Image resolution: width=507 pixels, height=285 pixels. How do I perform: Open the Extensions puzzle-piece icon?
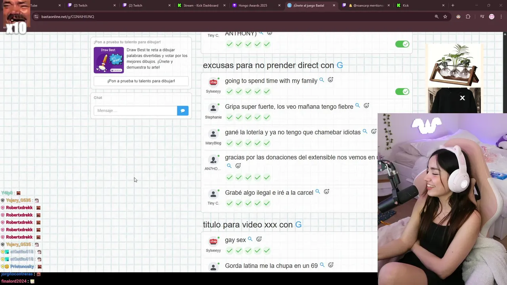(x=468, y=17)
